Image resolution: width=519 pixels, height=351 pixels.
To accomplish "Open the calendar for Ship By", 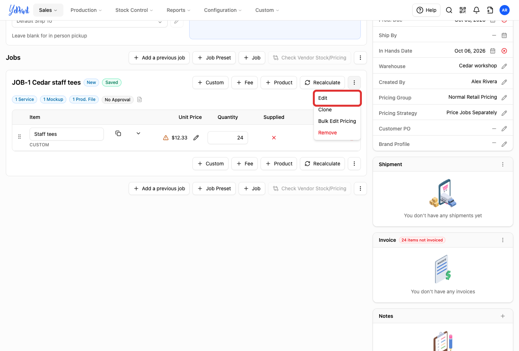I will pyautogui.click(x=504, y=35).
